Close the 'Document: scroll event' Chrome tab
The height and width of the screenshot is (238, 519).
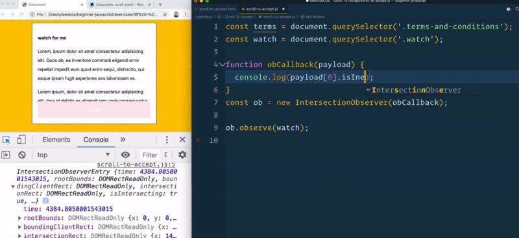click(150, 5)
